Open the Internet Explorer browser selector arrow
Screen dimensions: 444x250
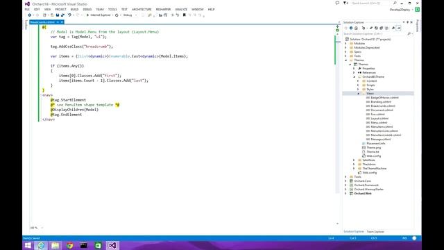click(x=112, y=15)
